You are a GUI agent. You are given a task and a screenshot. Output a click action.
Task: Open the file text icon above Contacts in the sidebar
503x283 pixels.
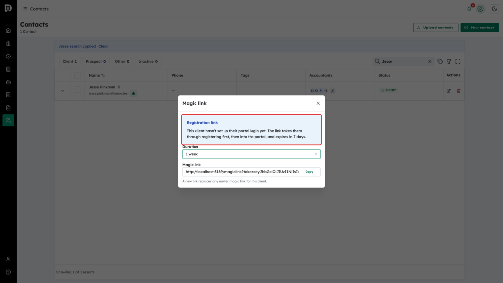8,108
